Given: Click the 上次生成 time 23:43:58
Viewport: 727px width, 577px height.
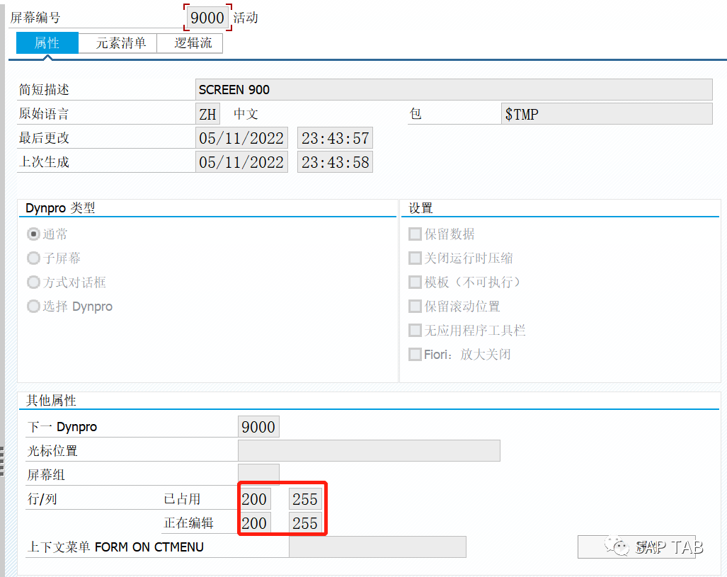Looking at the screenshot, I should 335,162.
